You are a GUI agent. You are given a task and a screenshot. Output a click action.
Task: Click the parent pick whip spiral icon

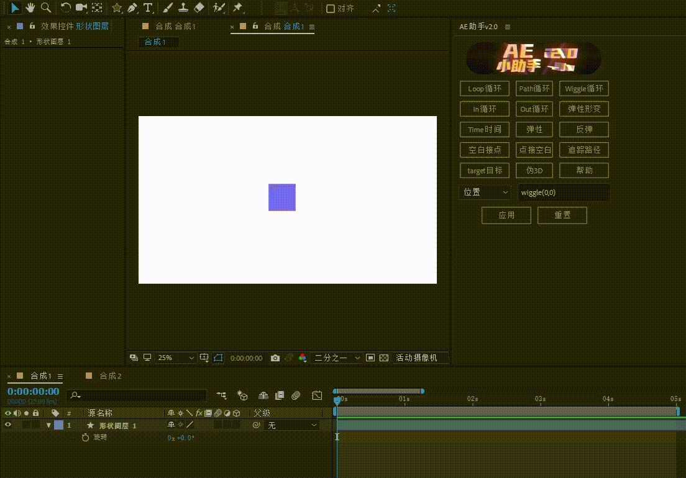click(x=257, y=425)
